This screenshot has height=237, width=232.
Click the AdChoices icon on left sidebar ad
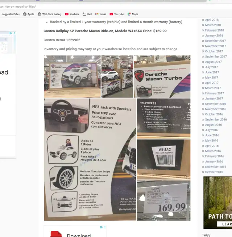[11, 33]
